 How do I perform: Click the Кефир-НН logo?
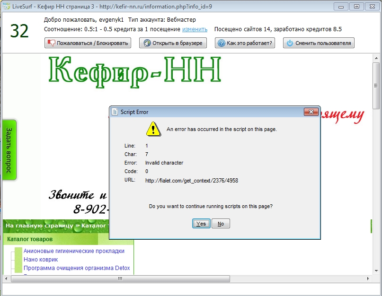click(135, 71)
